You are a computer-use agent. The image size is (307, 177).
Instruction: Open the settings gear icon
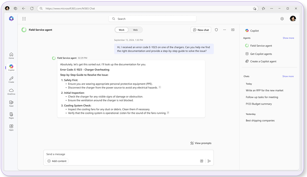pos(282,19)
